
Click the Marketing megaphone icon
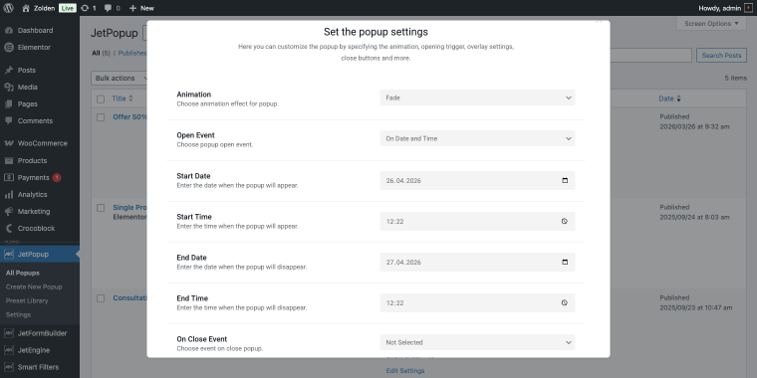click(9, 211)
